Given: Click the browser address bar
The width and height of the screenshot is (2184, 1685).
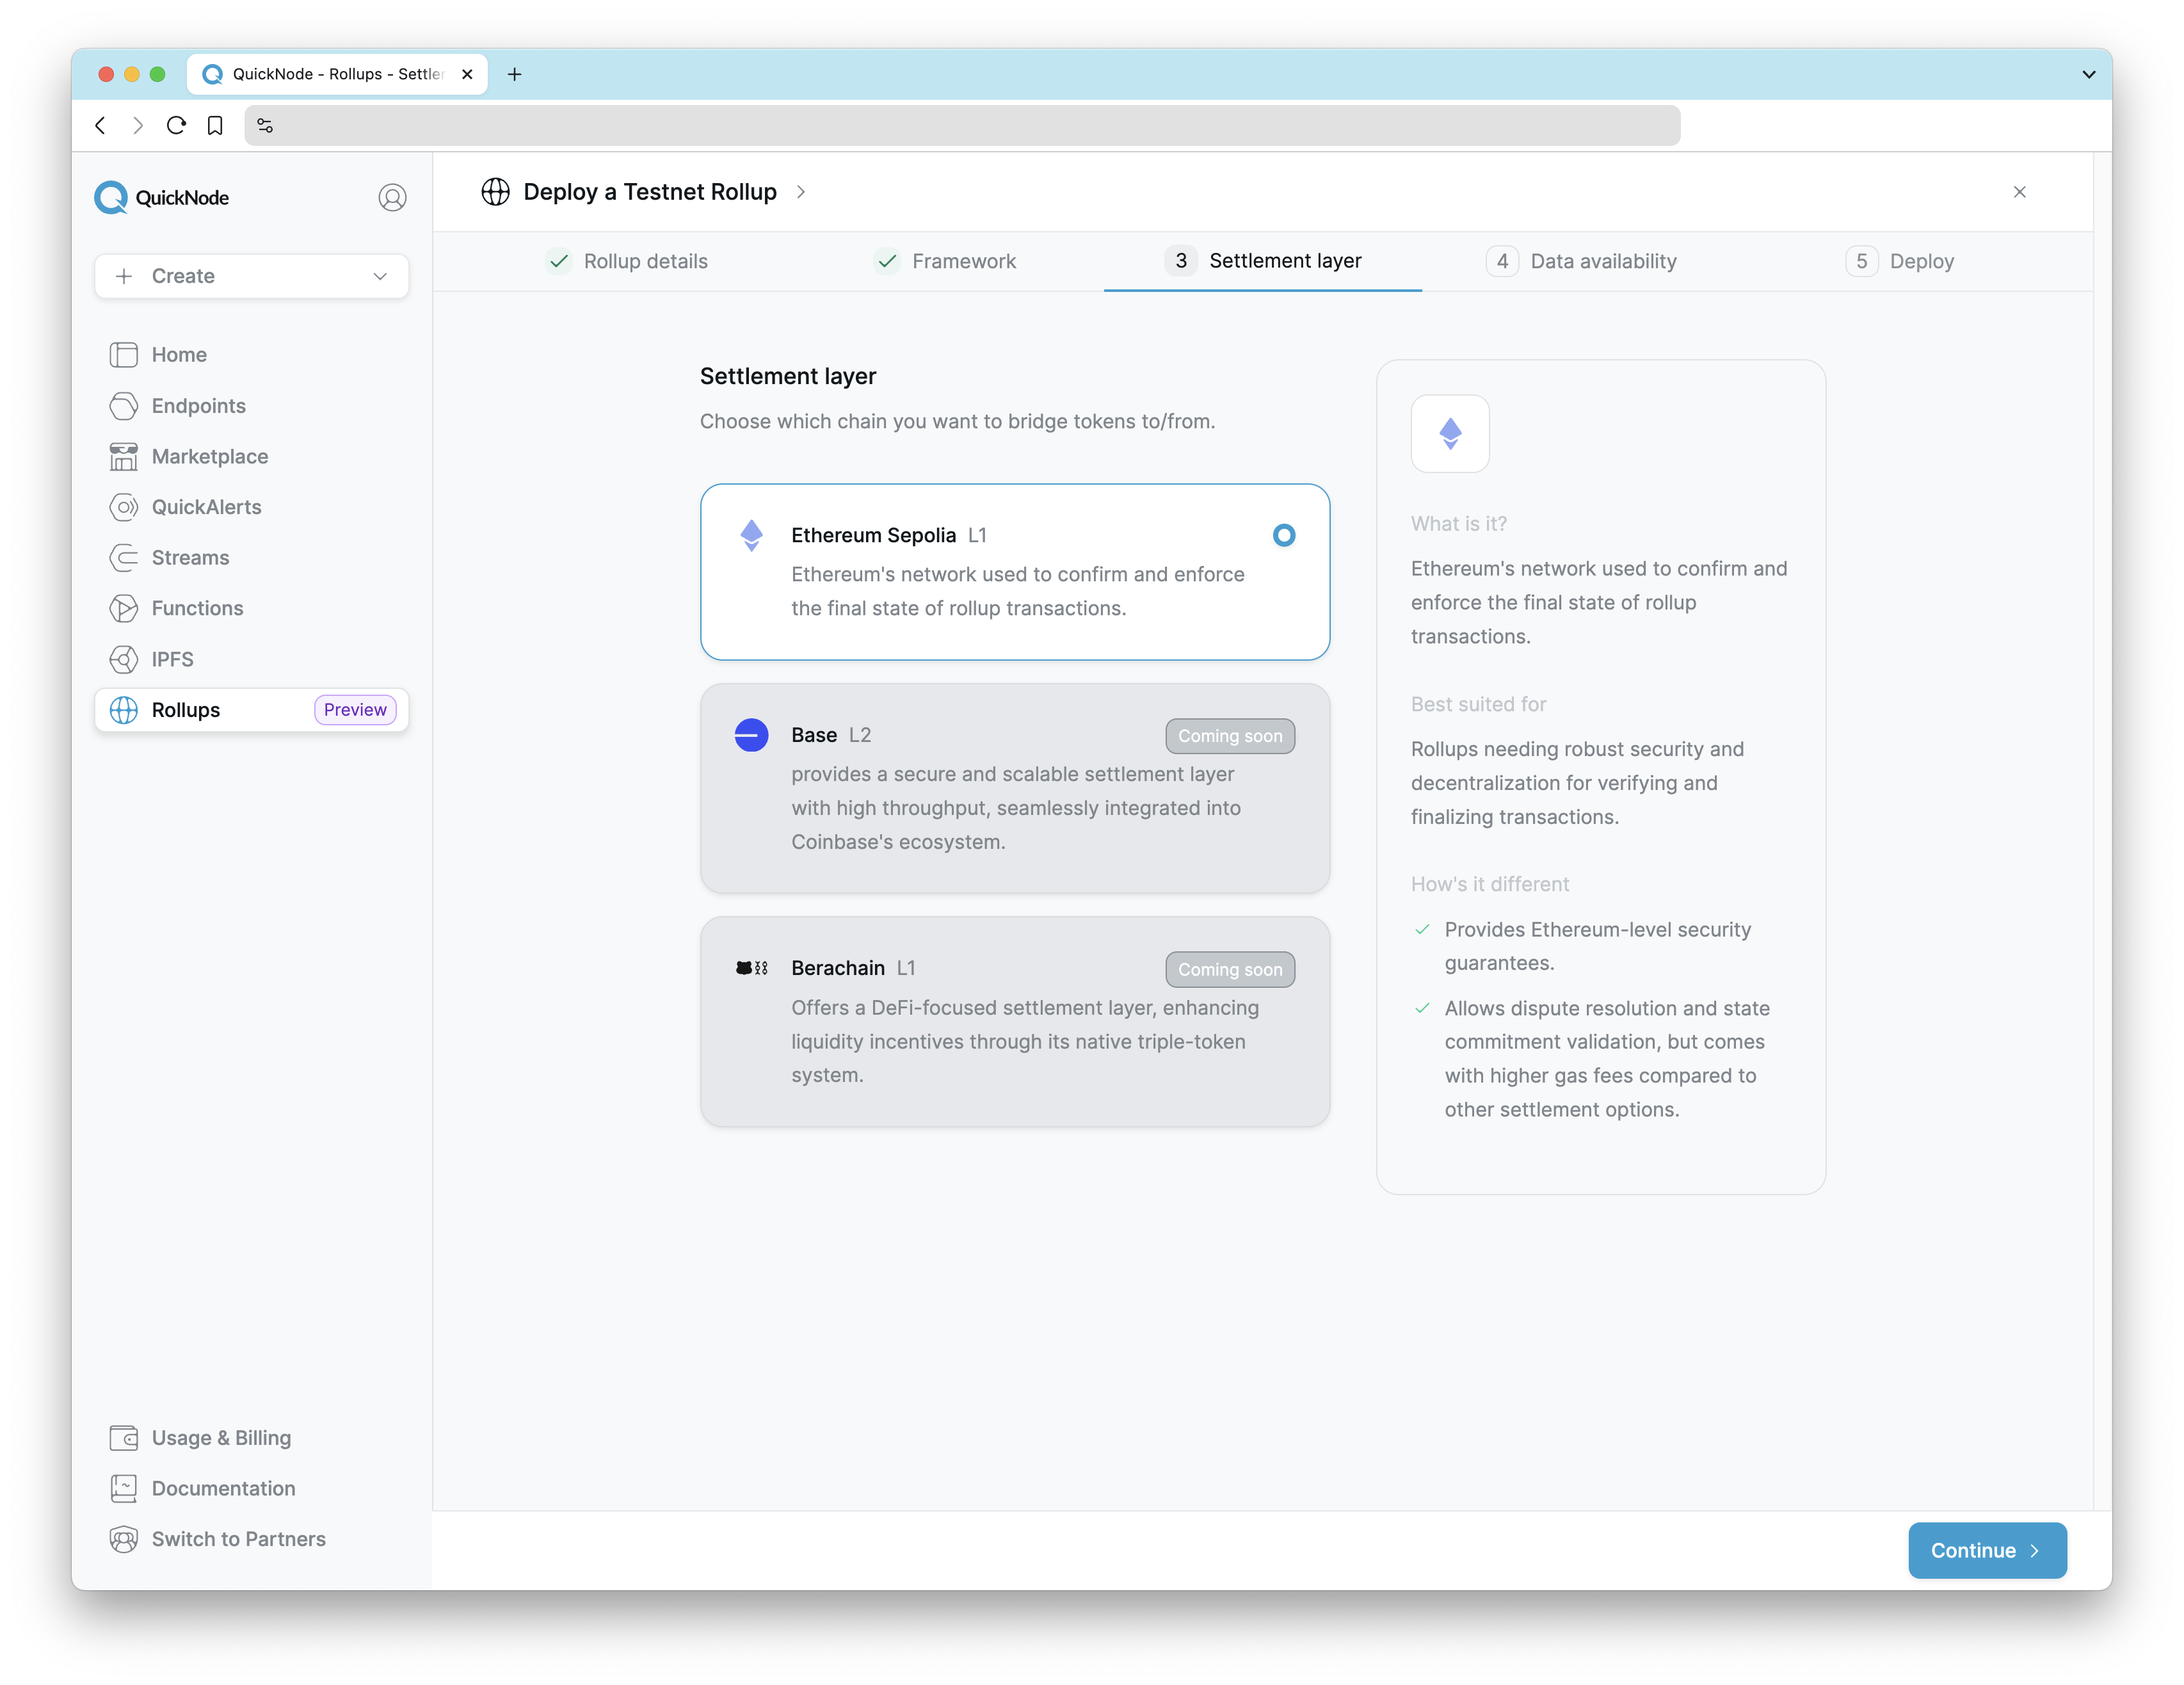Looking at the screenshot, I should (x=962, y=125).
